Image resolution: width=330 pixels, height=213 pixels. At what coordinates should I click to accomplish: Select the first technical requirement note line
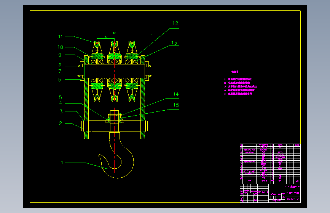(x=238, y=79)
